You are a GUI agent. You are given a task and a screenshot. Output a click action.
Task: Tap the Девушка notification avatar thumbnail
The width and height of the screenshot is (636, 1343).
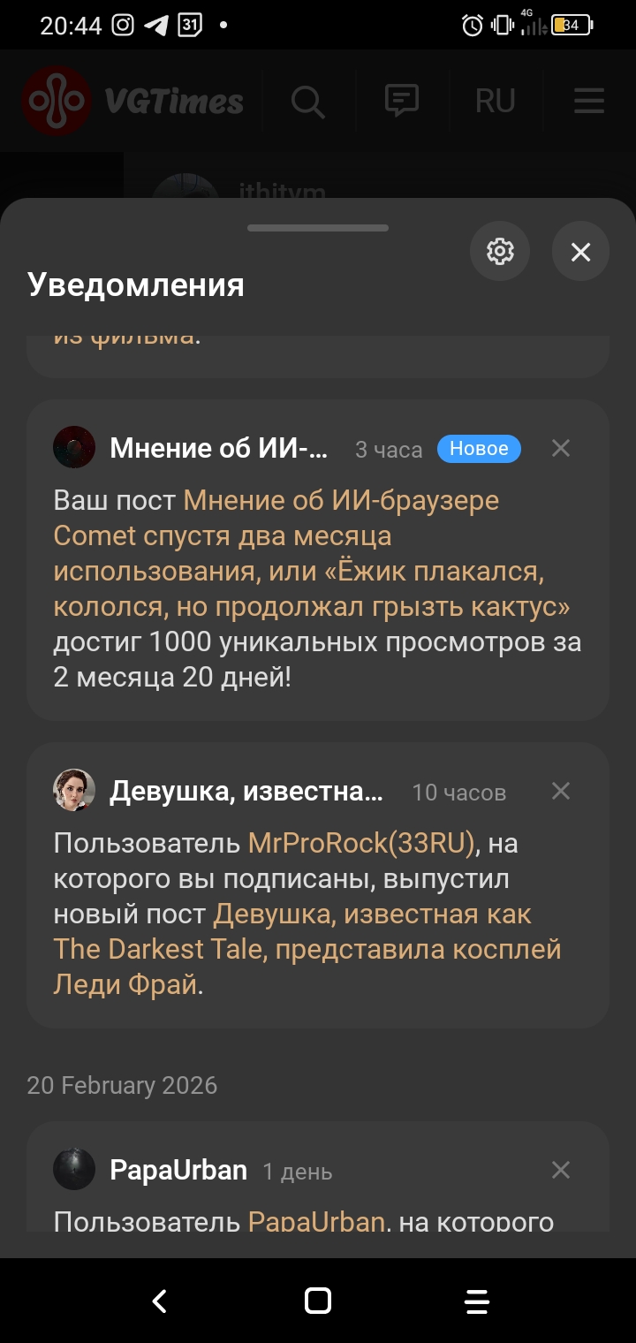(x=74, y=790)
